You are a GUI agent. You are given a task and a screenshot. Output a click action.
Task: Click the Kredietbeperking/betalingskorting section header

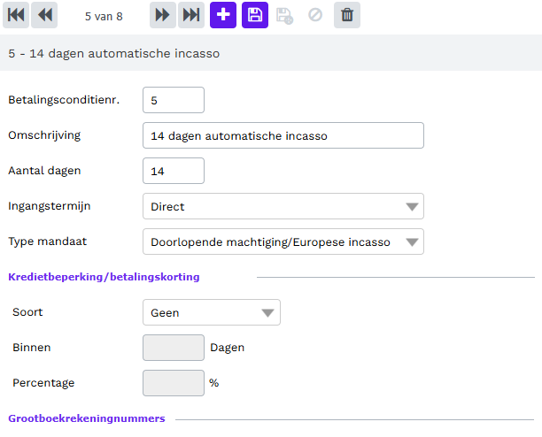[x=104, y=277]
